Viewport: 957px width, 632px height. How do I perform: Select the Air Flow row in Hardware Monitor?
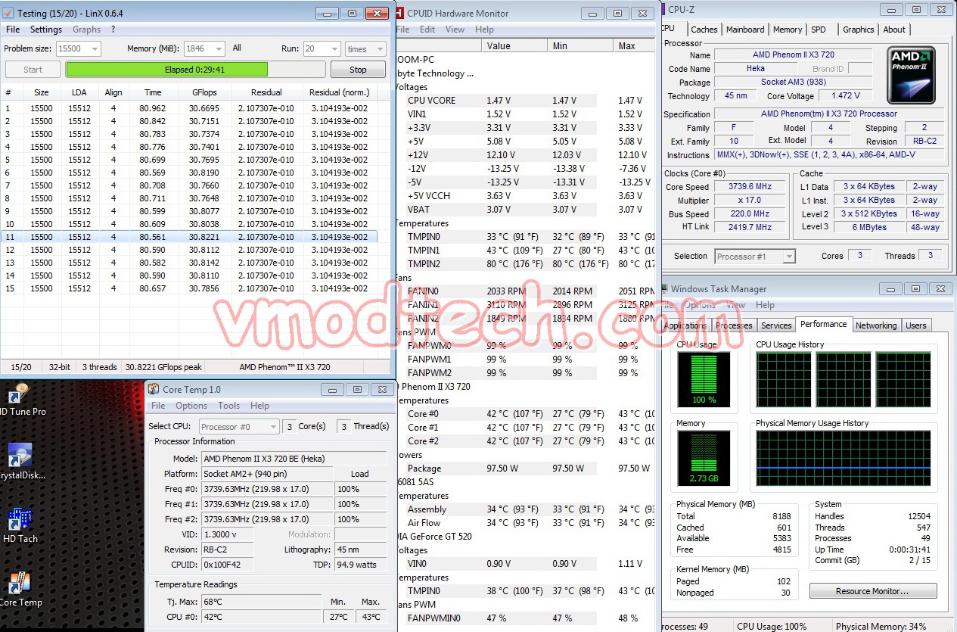coord(525,523)
